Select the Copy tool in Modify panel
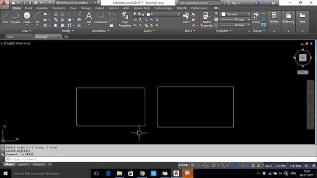 pos(56,20)
